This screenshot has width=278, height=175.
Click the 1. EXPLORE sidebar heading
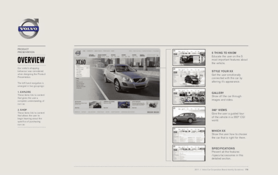(x=24, y=92)
